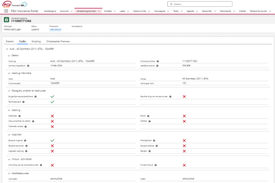The width and height of the screenshot is (275, 183).
Task: Collapse the Voertuig coverage section
Action: pos(9,110)
